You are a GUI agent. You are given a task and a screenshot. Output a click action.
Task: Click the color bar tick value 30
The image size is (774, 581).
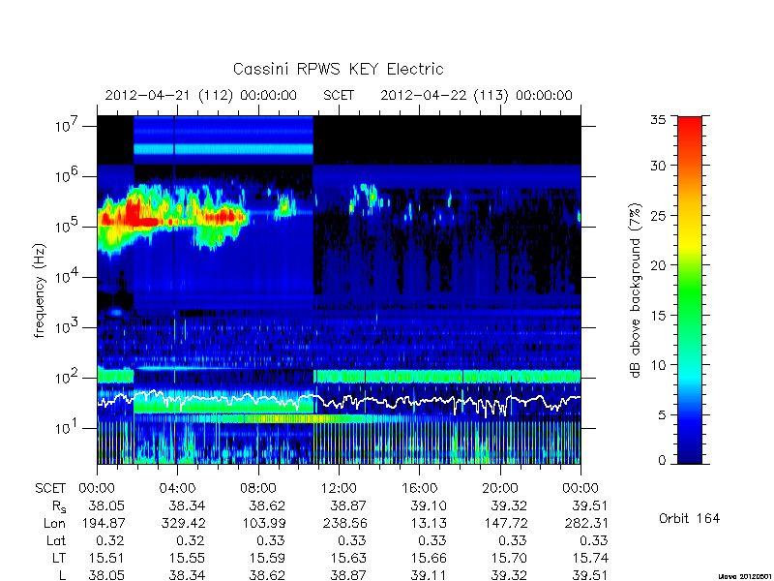pos(658,166)
